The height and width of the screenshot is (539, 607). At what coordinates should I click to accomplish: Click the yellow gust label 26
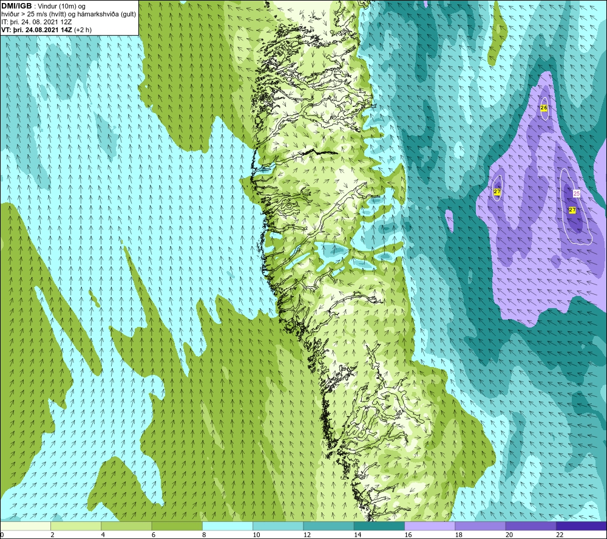click(543, 108)
